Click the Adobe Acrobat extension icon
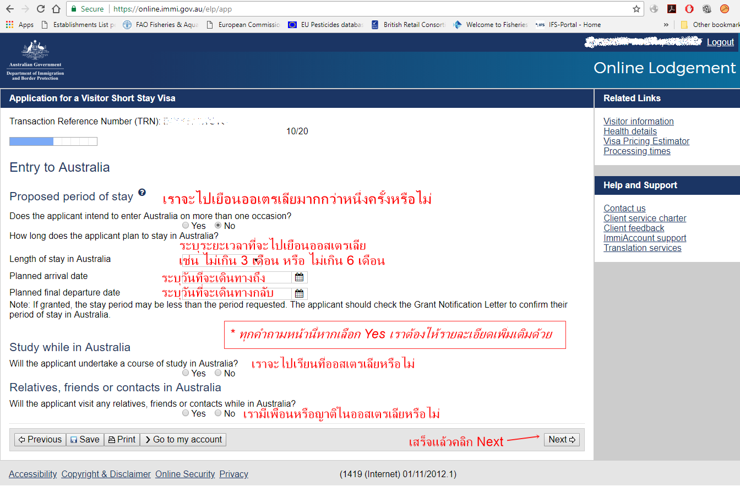 671,9
